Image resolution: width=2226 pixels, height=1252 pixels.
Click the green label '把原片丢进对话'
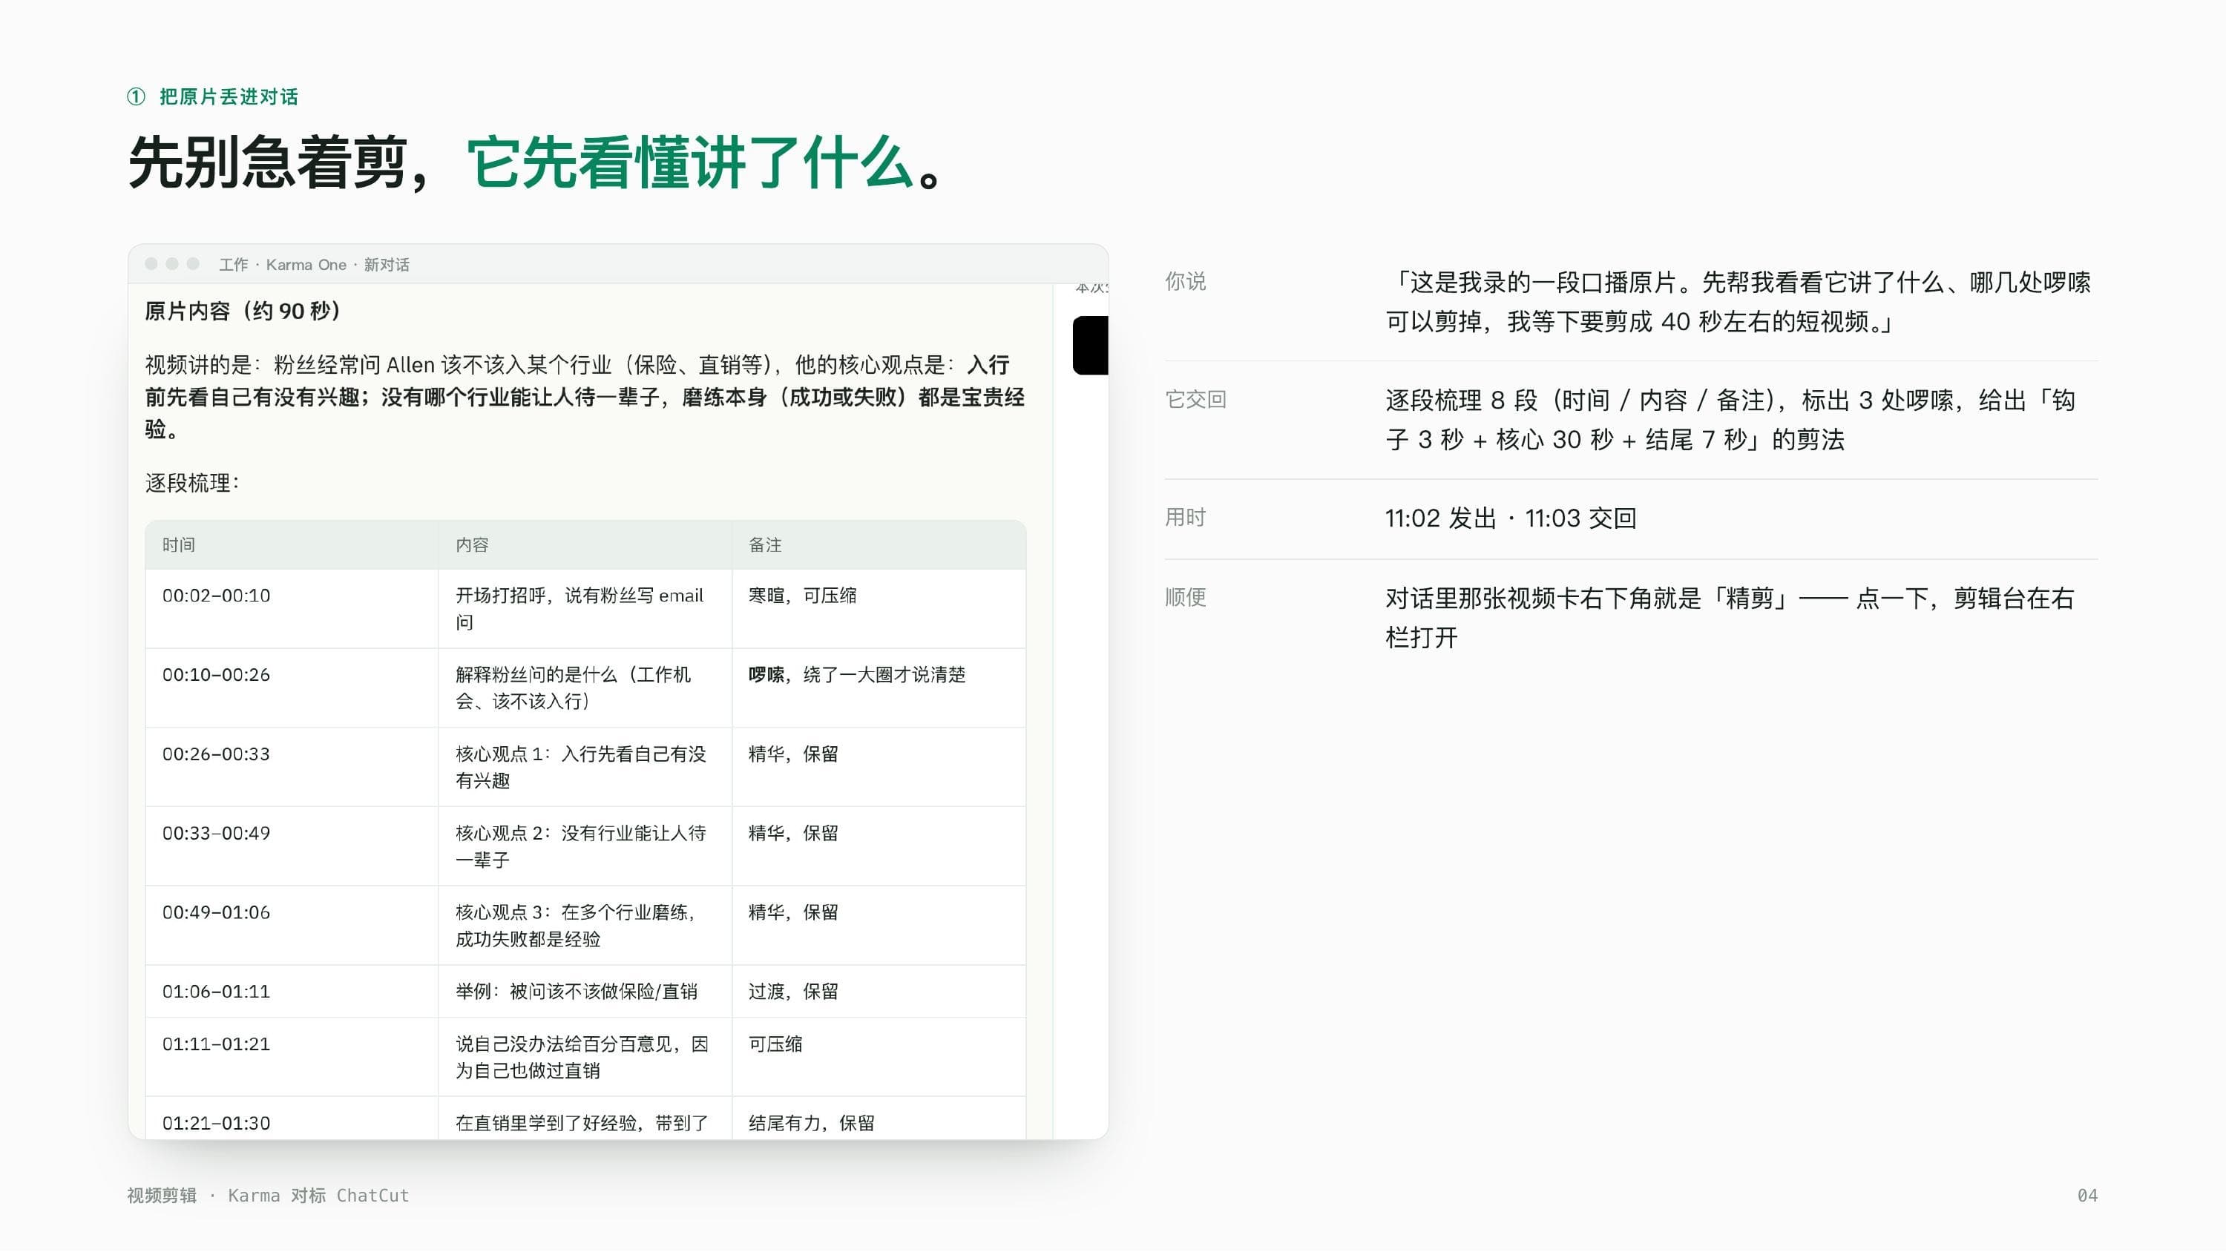pos(229,96)
